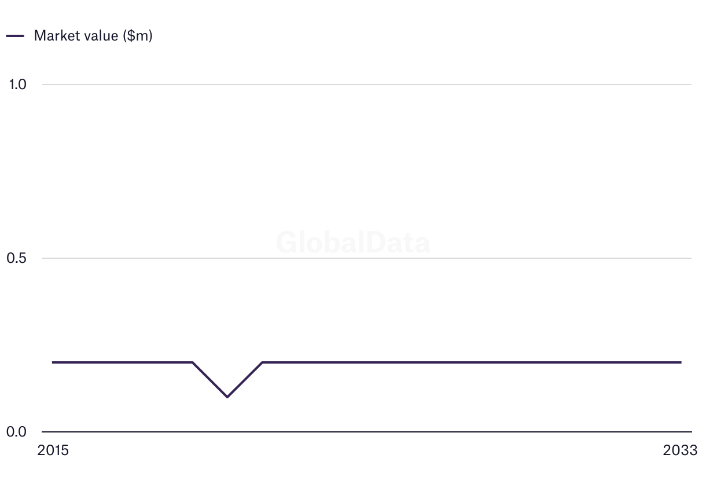
Task: Select the 2015 x-axis label
Action: click(53, 450)
